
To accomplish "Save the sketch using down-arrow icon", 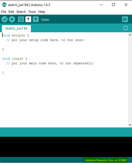I will pyautogui.click(x=36, y=19).
